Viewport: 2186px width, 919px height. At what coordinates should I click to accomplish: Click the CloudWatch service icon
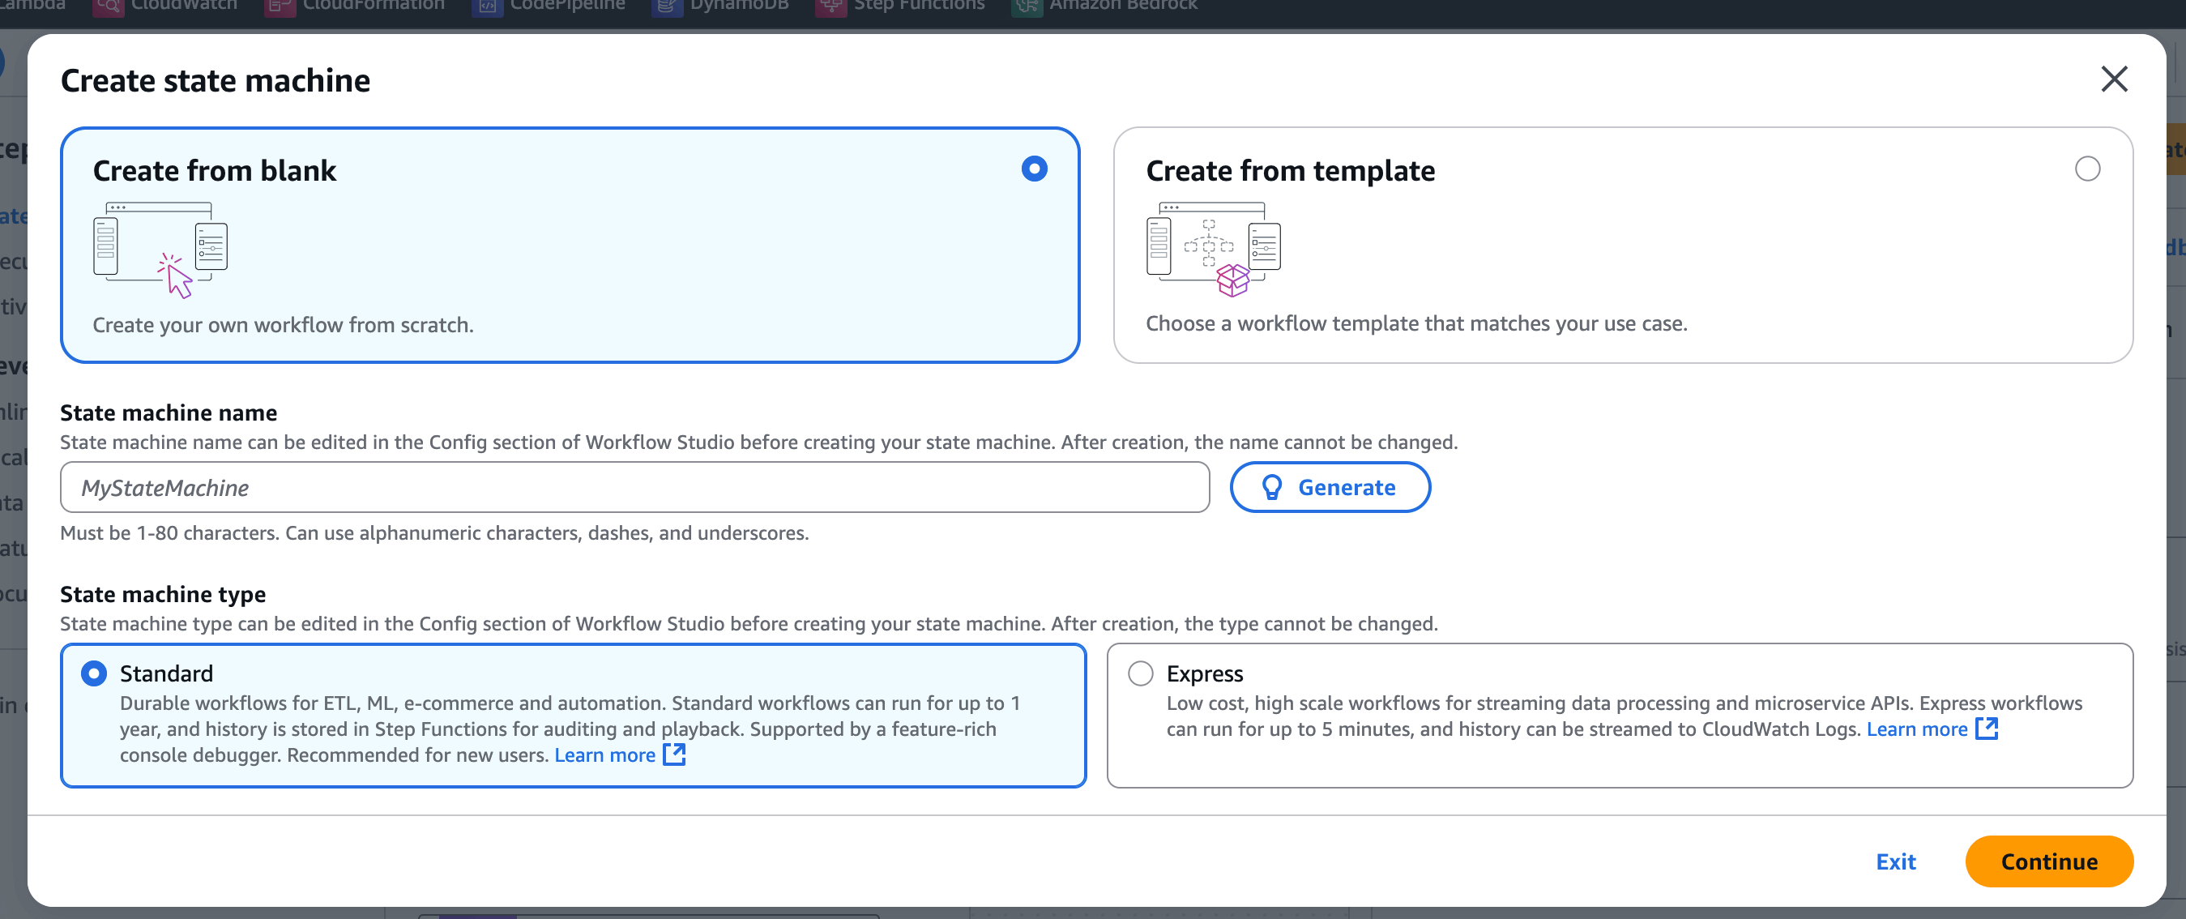tap(108, 6)
